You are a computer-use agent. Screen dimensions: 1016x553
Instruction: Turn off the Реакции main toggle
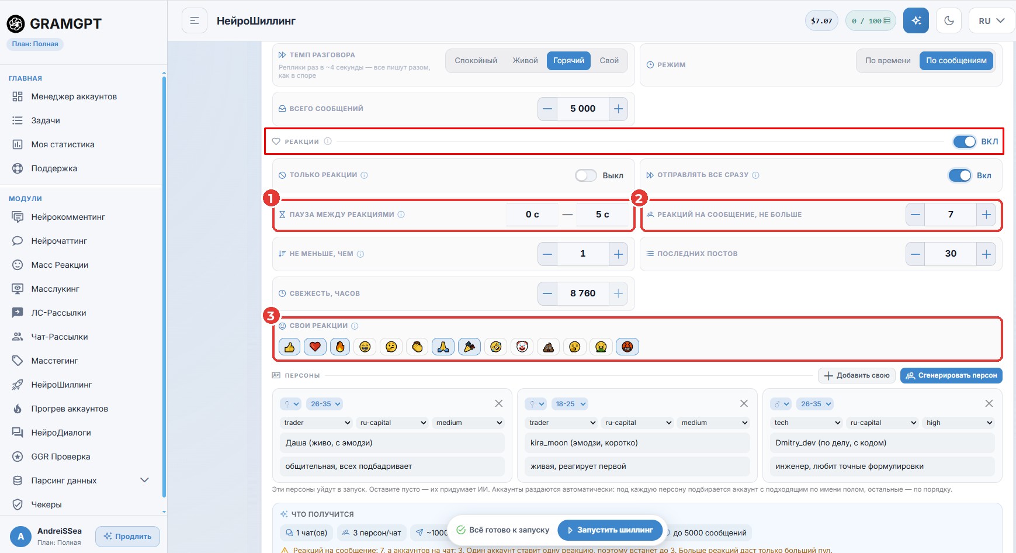[x=964, y=141]
